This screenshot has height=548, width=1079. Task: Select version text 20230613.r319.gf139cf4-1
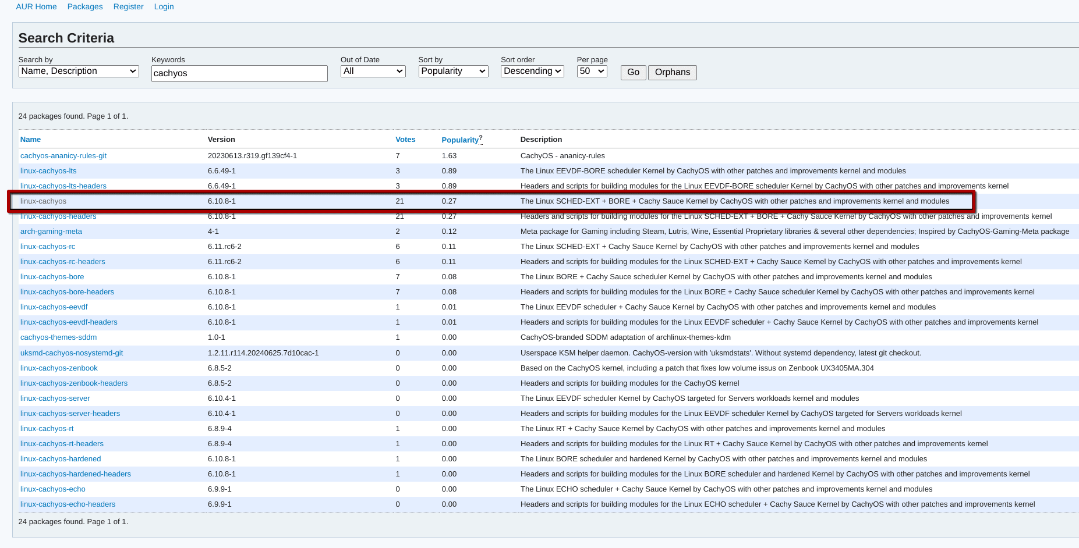[252, 156]
